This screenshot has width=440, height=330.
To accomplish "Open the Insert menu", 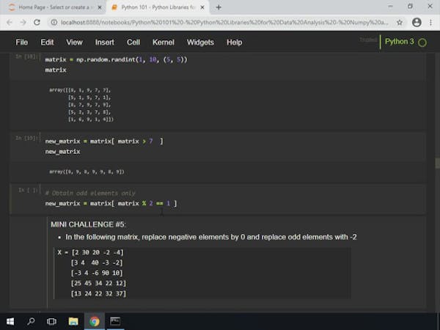I will point(104,43).
